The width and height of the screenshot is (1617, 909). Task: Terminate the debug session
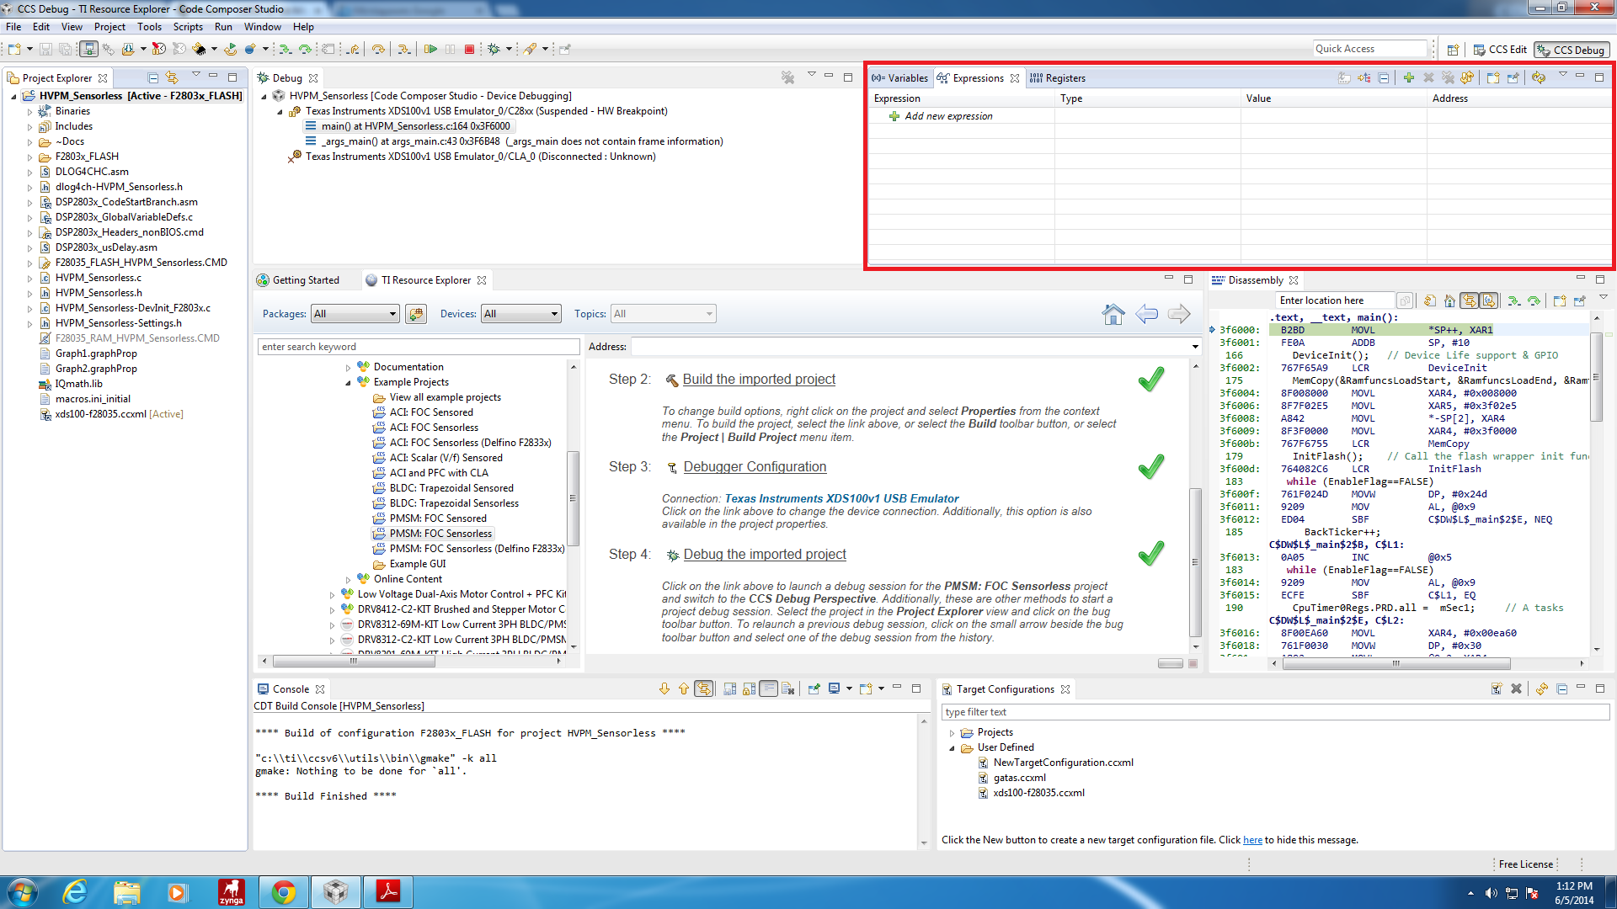470,49
